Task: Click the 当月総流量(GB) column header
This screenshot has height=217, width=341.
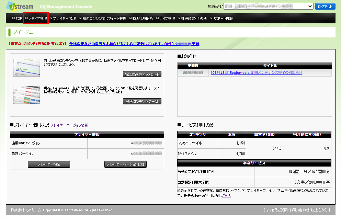Action: 307,134
